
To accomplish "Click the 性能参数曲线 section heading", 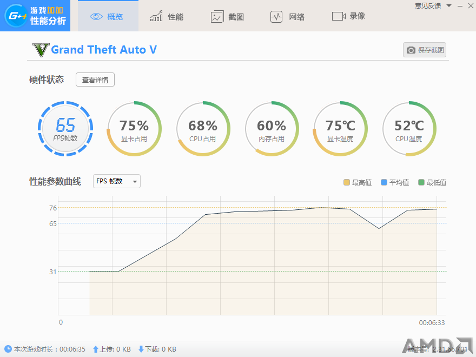I will point(55,181).
